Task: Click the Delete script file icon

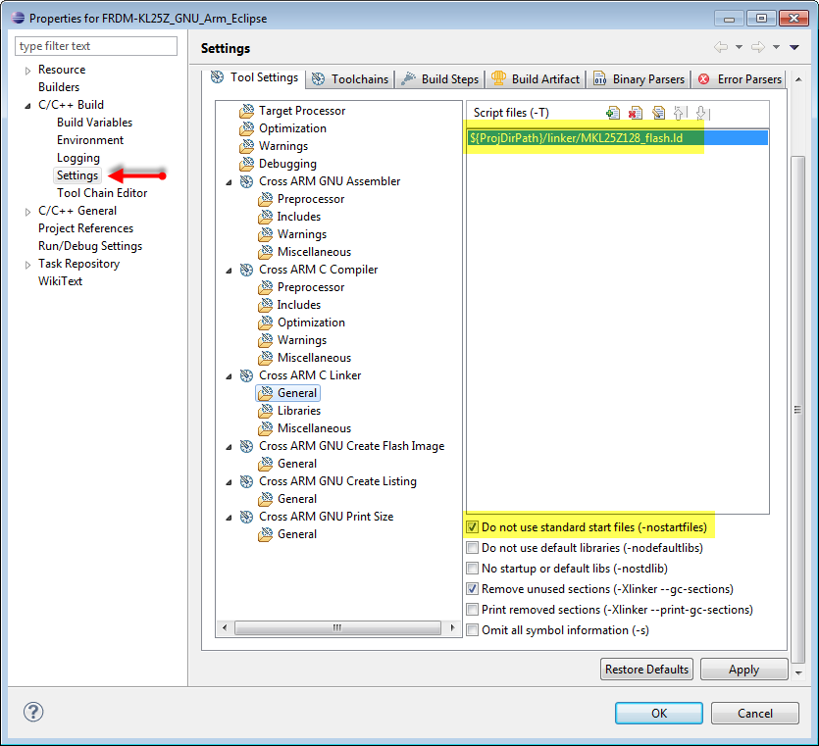Action: (x=636, y=113)
